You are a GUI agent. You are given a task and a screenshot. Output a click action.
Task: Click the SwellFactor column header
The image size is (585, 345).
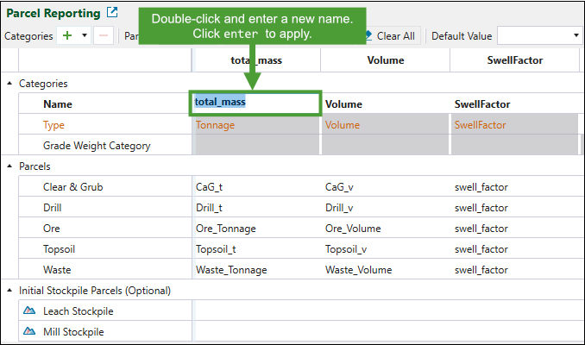(x=514, y=60)
